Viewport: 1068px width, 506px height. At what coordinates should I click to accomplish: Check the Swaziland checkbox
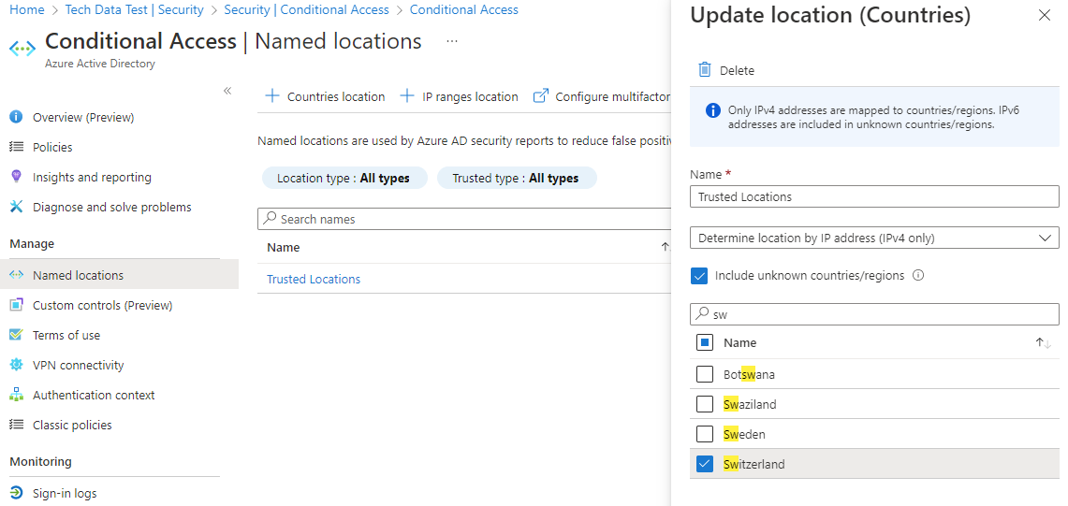705,404
